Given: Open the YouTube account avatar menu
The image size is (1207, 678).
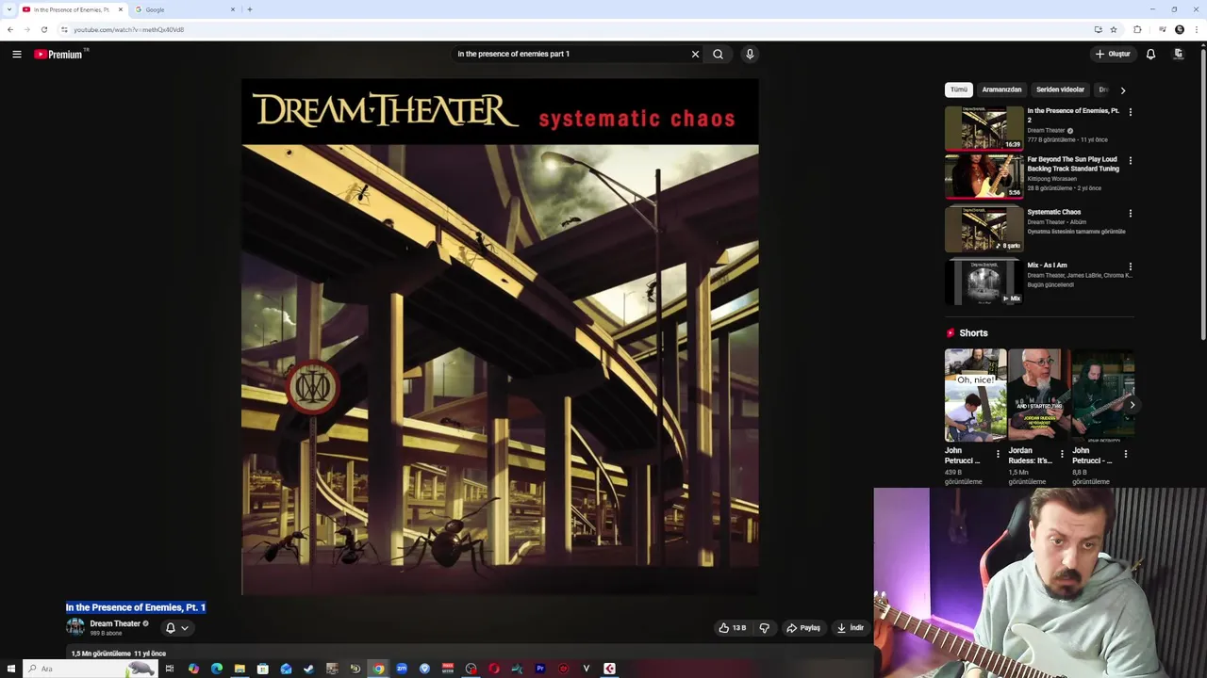Looking at the screenshot, I should pos(1179,55).
